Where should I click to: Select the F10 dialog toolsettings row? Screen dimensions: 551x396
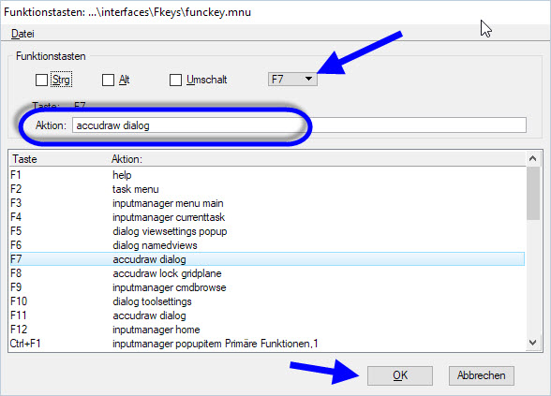pyautogui.click(x=267, y=301)
